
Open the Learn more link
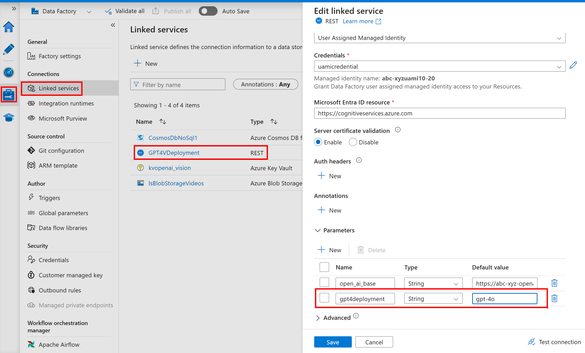coord(358,21)
